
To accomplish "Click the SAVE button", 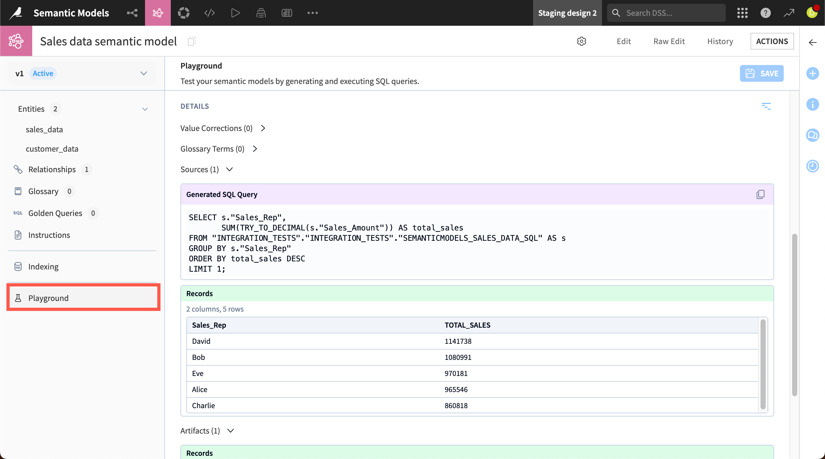I will pyautogui.click(x=761, y=73).
